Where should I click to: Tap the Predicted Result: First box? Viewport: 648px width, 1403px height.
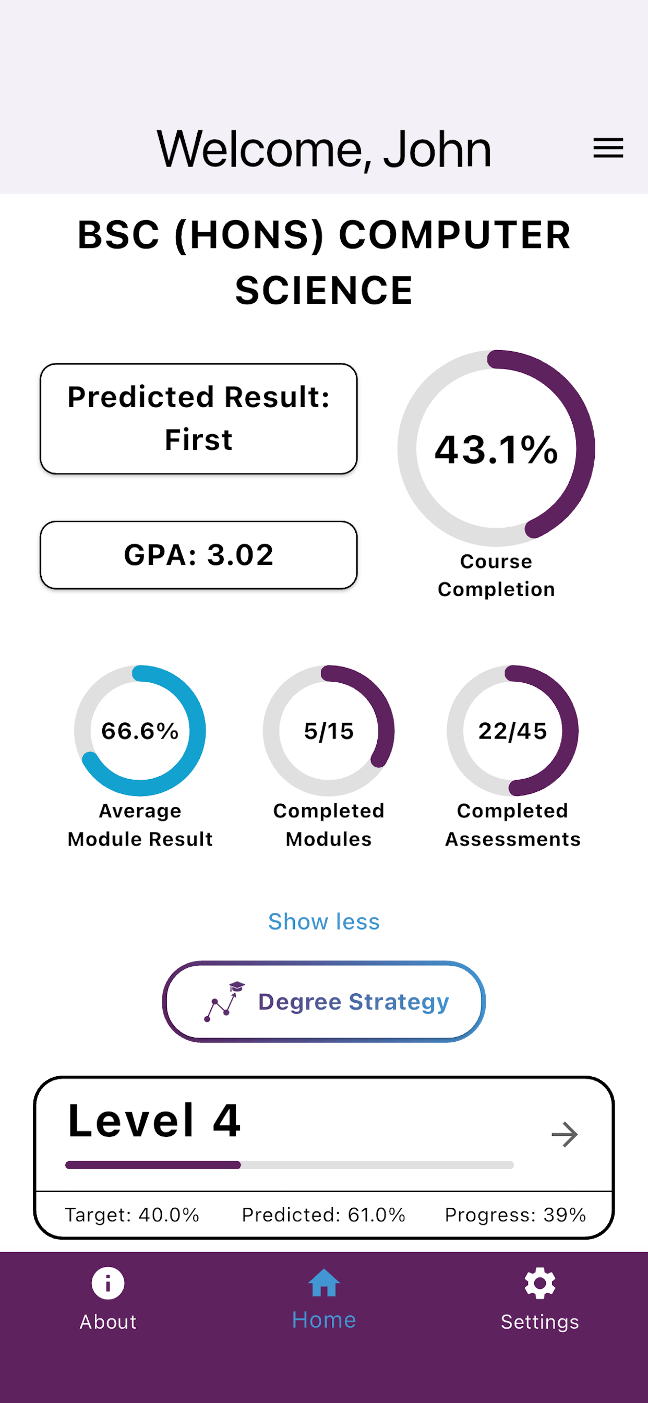click(199, 418)
